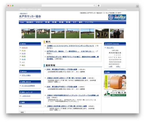Open フットサル in the navigation bar

89,22
